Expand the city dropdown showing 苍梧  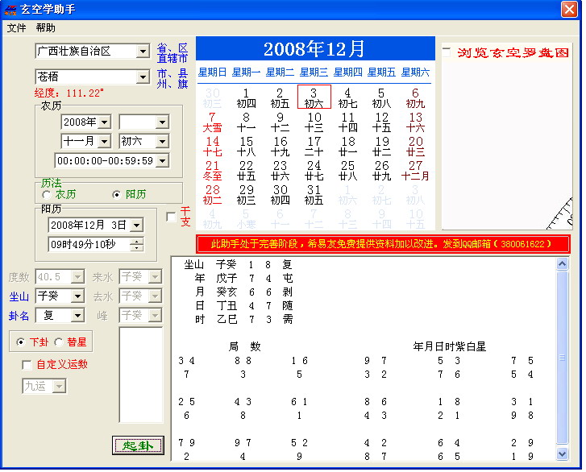pyautogui.click(x=143, y=77)
